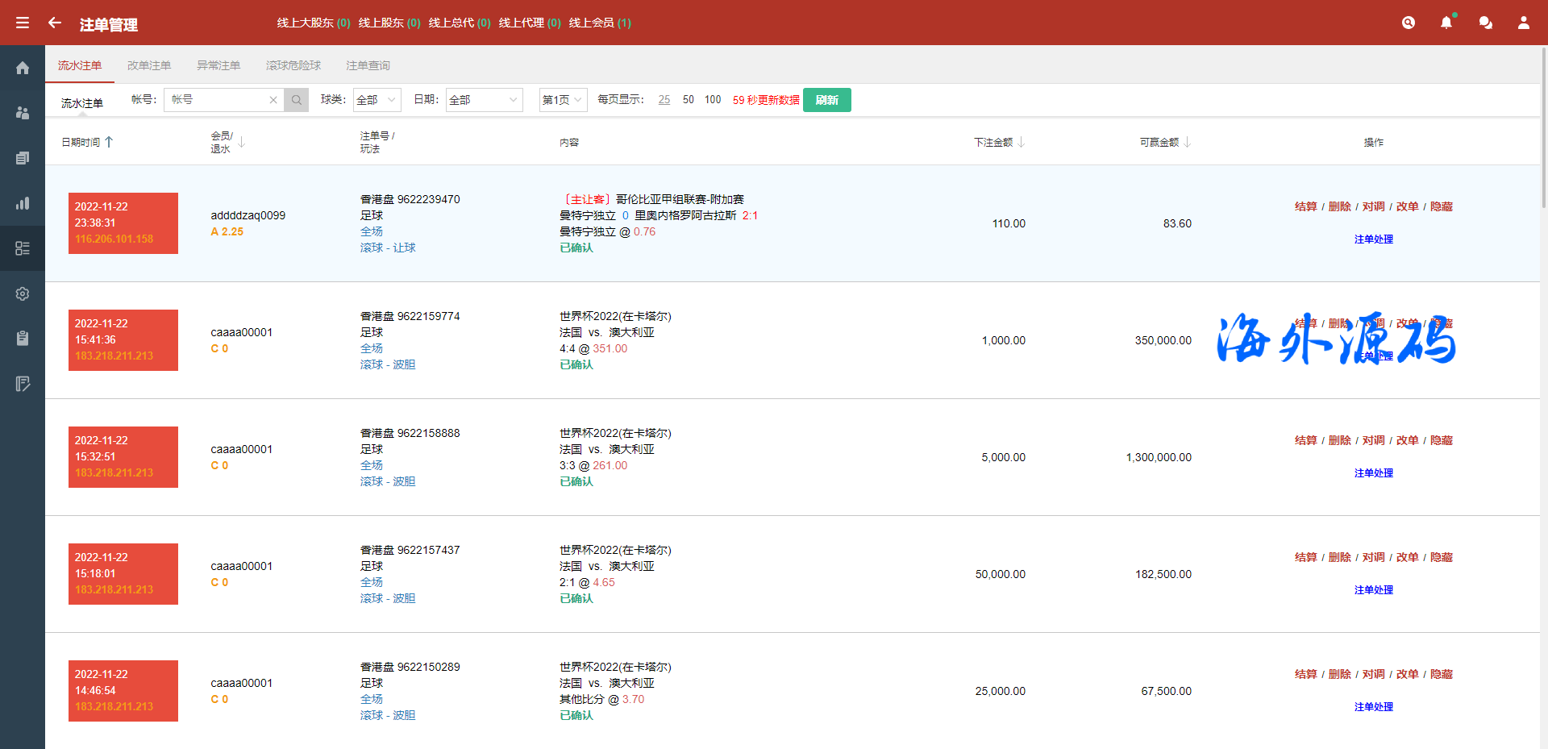Clear the account field with X icon
Viewport: 1548px width, 749px height.
(273, 100)
